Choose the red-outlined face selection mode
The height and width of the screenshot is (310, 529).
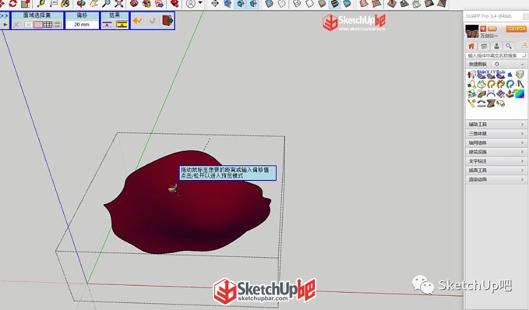(38, 25)
